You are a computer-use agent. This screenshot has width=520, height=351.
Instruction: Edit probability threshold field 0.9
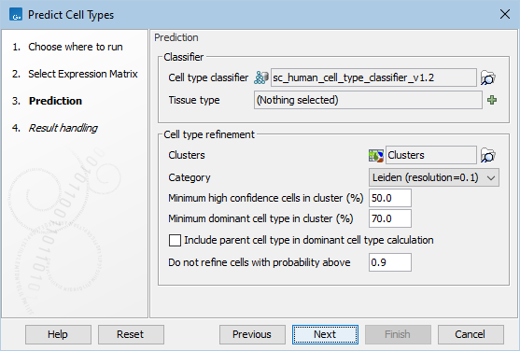point(390,262)
